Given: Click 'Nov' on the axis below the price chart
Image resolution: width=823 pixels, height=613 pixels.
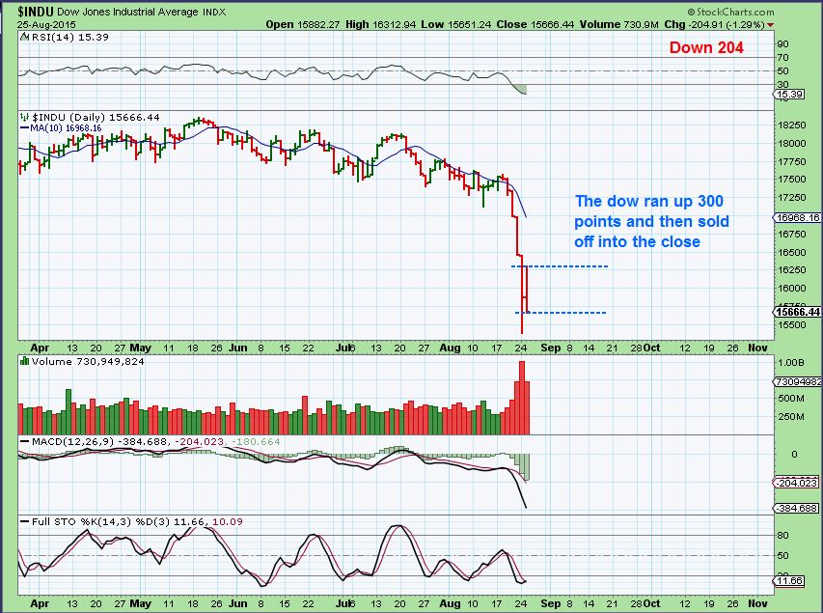Looking at the screenshot, I should [x=757, y=348].
